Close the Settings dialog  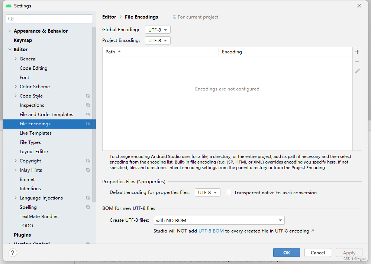[359, 6]
